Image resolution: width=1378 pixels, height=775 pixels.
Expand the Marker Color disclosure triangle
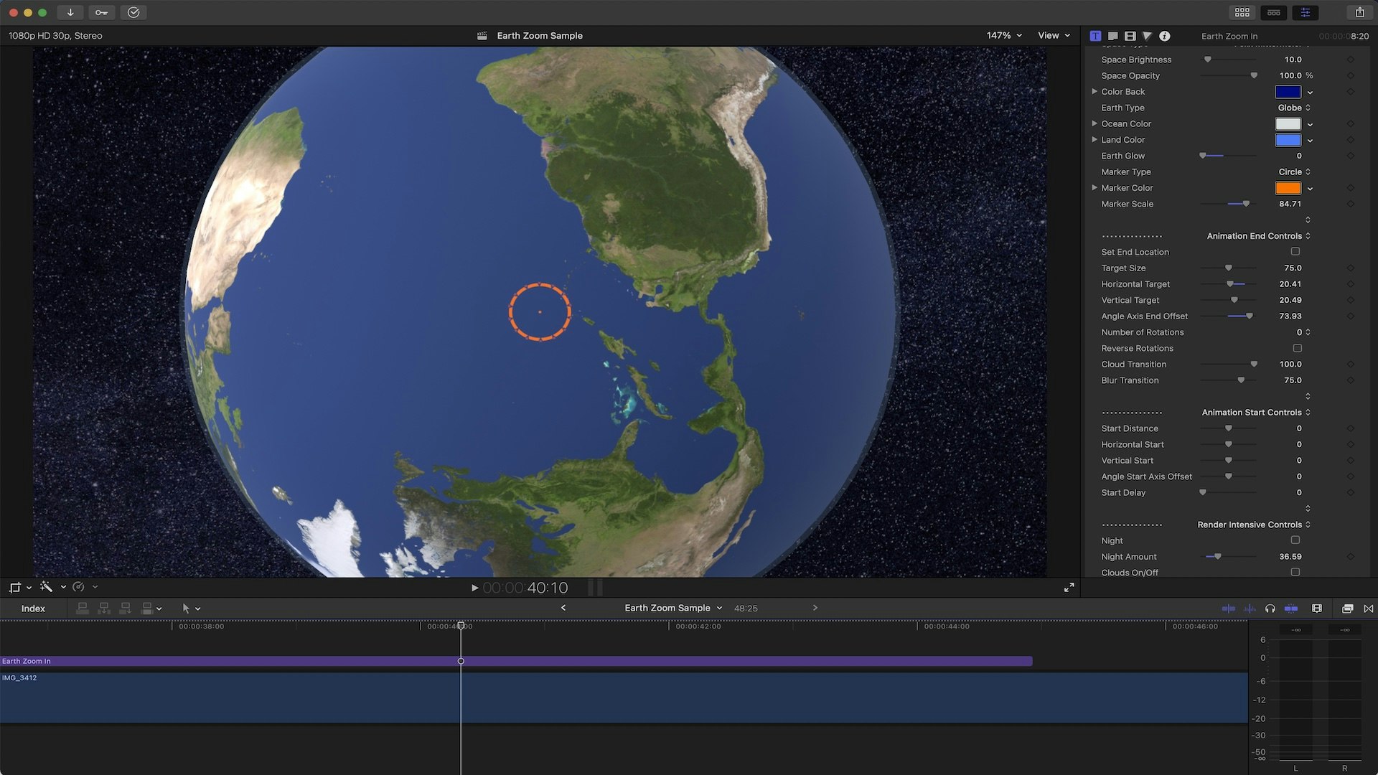[x=1095, y=187]
